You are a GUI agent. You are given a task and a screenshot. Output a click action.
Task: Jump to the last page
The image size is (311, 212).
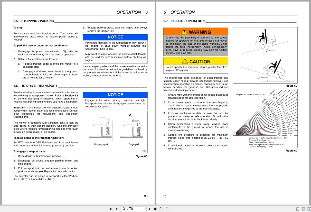155,209
